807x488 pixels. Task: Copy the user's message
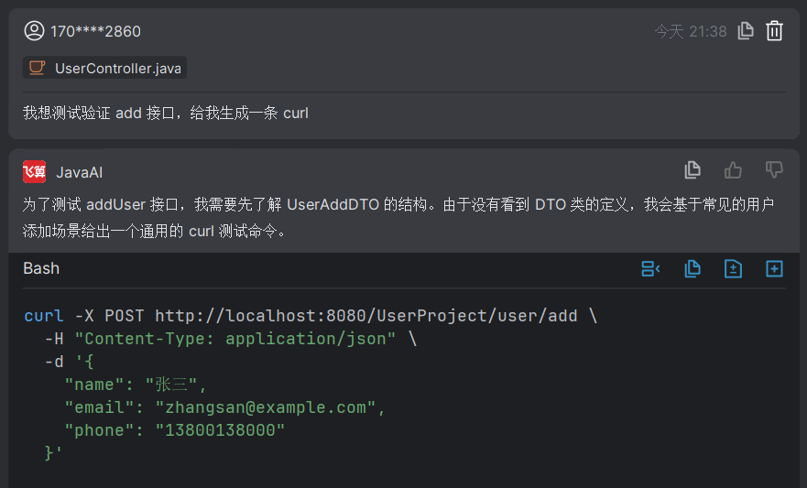tap(746, 31)
